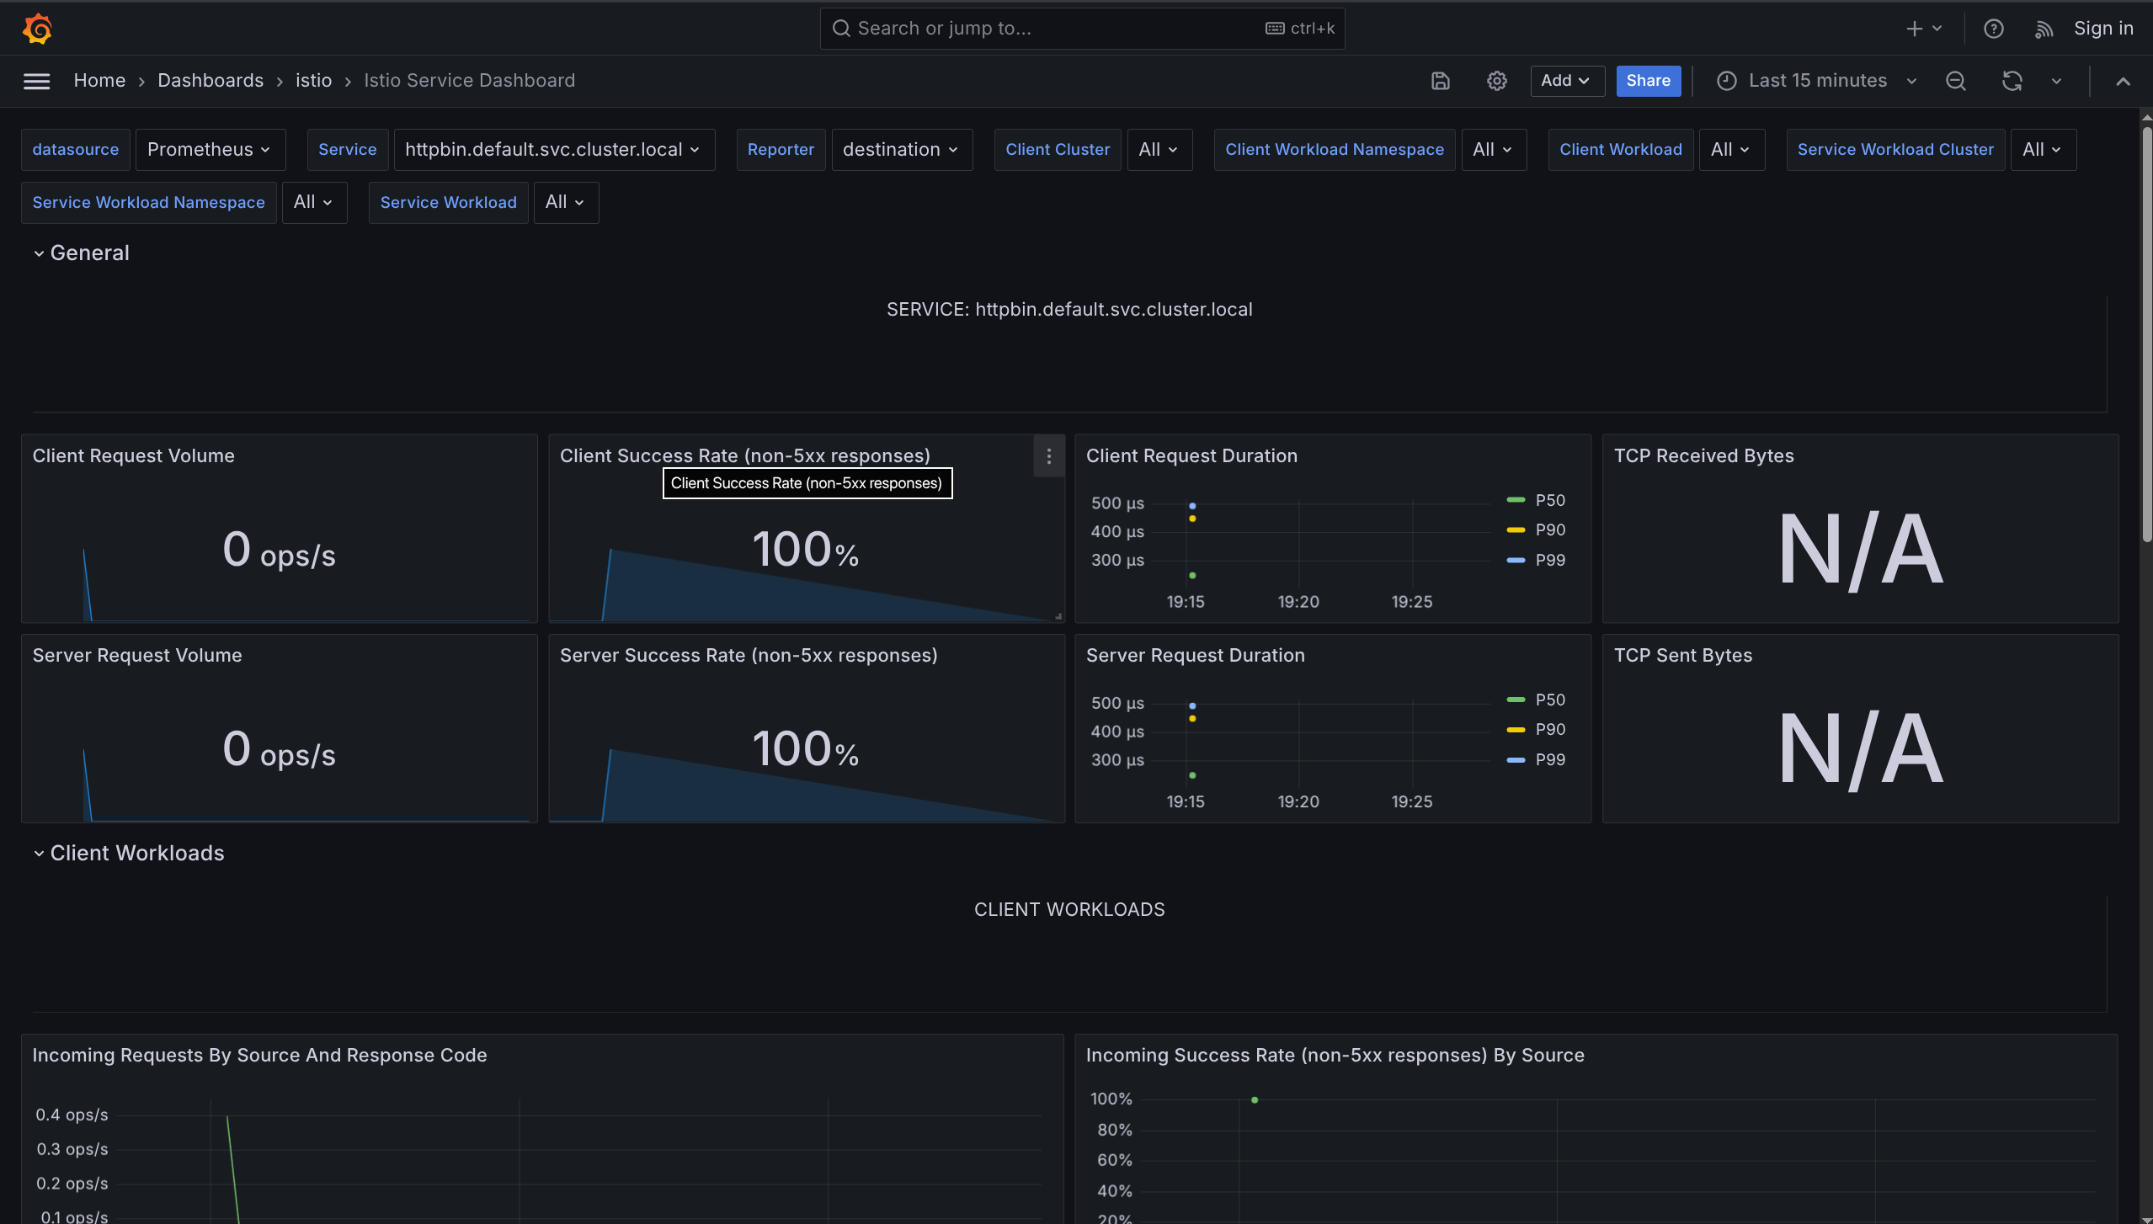The image size is (2153, 1224).
Task: Zoom out the time range
Action: click(1955, 81)
